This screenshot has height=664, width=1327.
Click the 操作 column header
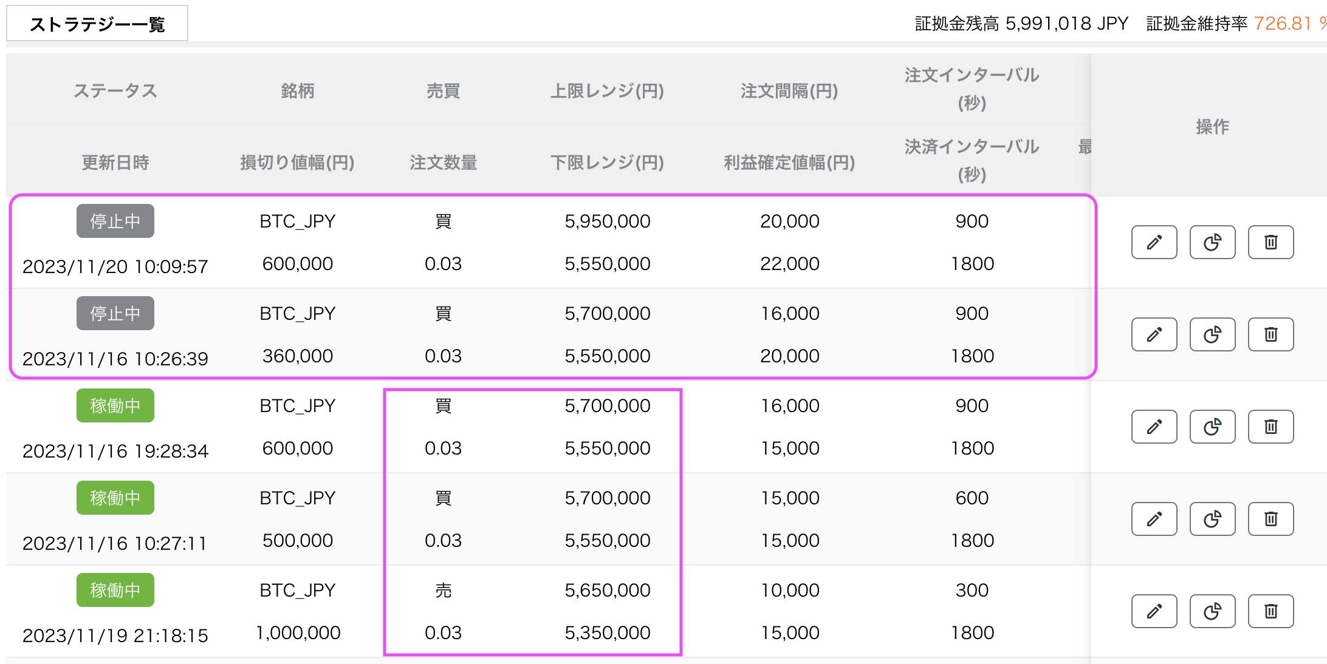(x=1213, y=127)
